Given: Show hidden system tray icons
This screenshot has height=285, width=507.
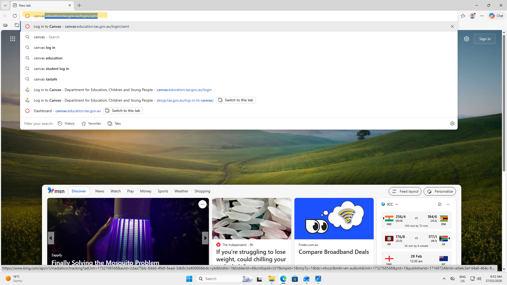Looking at the screenshot, I should (444, 279).
